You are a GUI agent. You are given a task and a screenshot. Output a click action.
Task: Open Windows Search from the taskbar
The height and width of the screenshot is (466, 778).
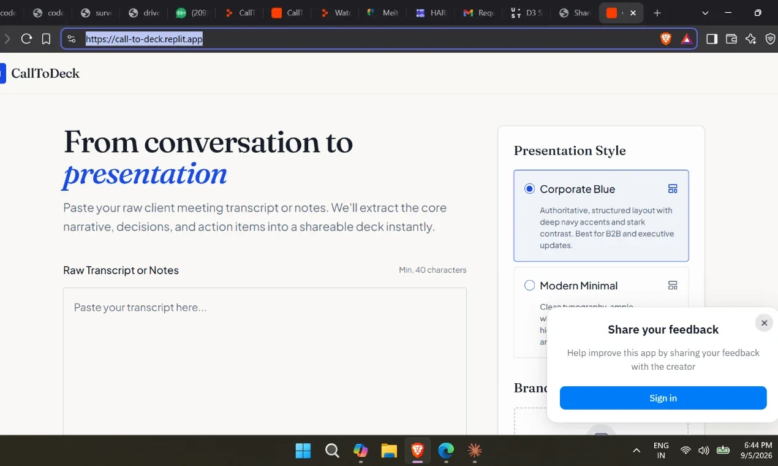click(332, 451)
